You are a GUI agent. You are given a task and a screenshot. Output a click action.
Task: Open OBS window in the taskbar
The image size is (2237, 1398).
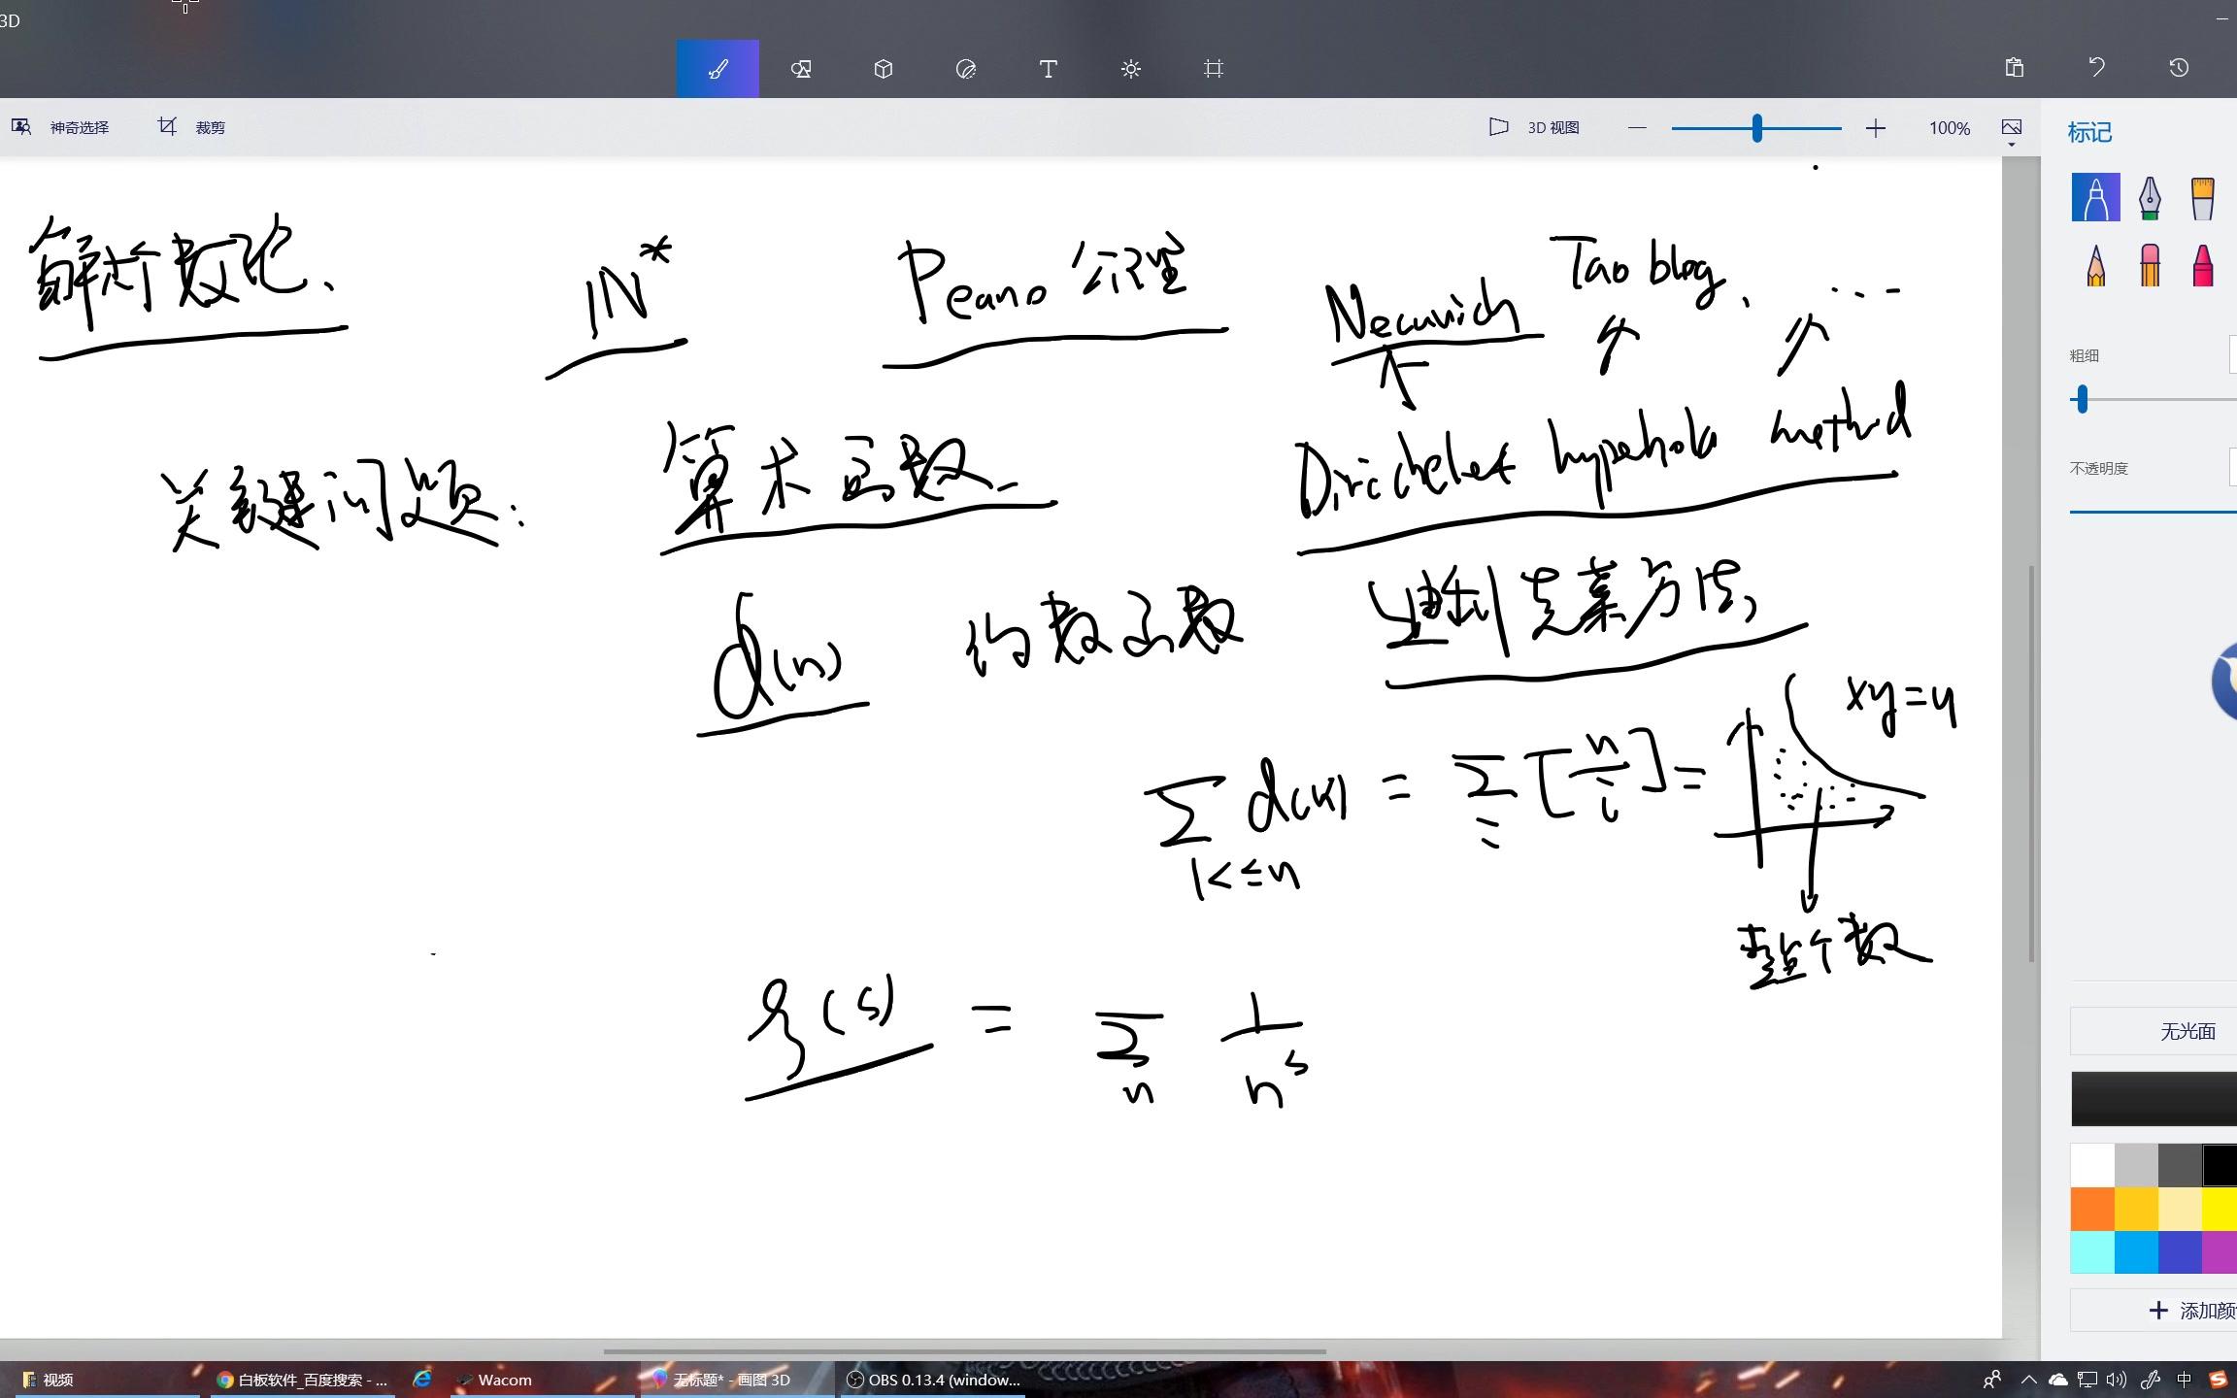coord(934,1380)
